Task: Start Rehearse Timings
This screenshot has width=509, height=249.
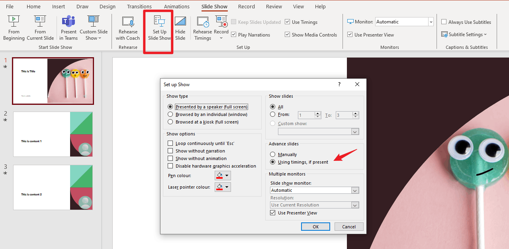Action: (203, 28)
